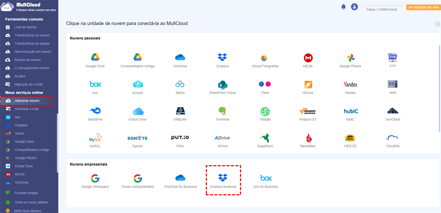Add Google Photos cloud drive
This screenshot has height=213, width=441.
click(x=350, y=58)
